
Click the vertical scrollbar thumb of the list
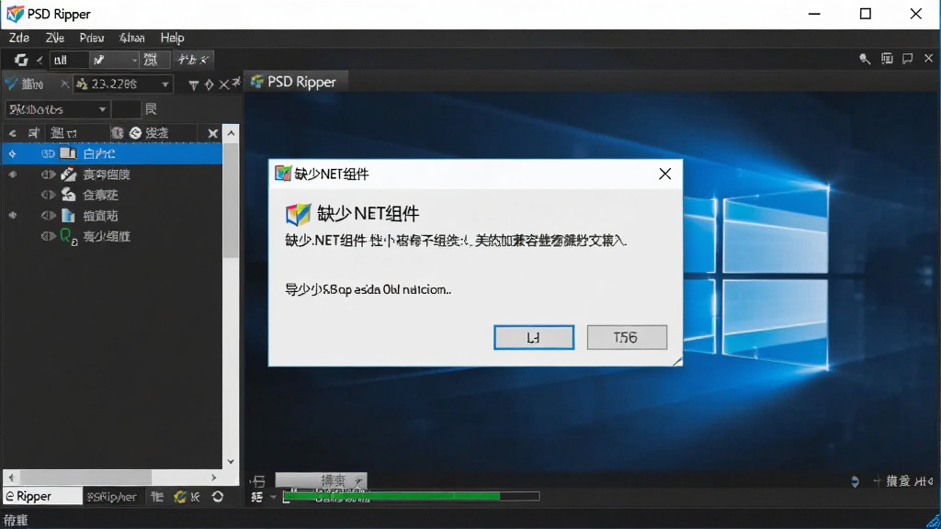(x=231, y=199)
